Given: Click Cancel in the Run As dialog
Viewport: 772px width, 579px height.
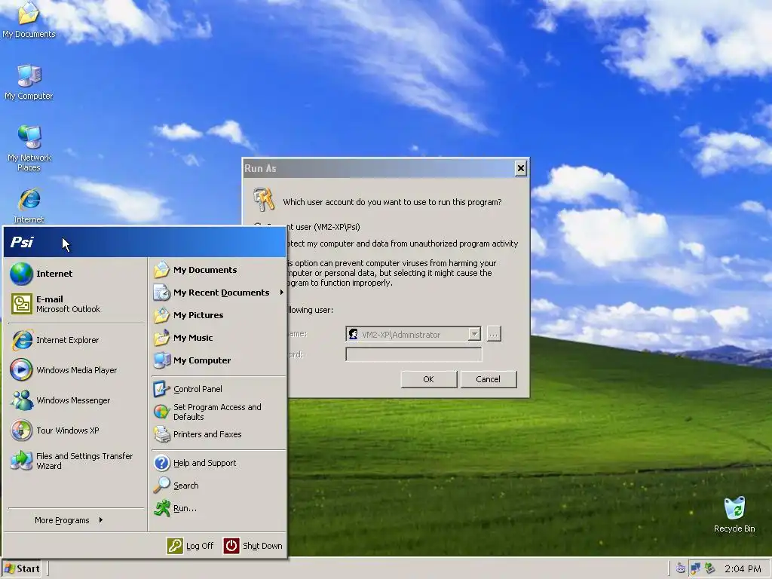Looking at the screenshot, I should coord(488,379).
